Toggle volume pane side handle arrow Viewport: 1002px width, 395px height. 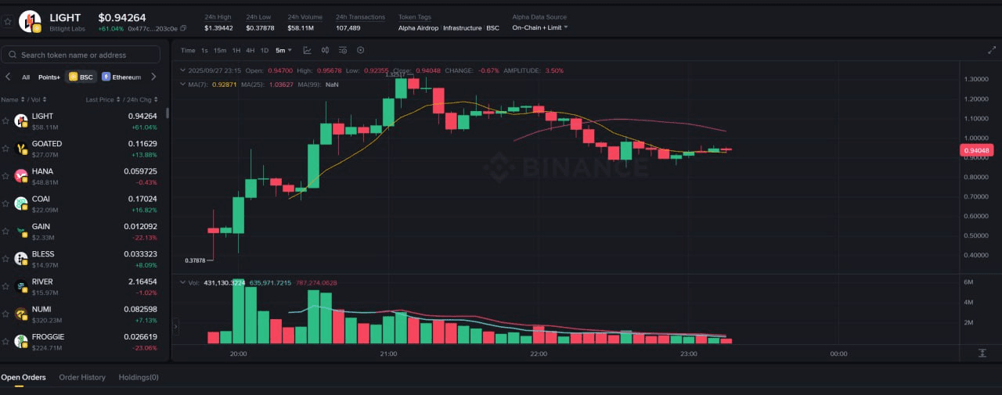(175, 326)
